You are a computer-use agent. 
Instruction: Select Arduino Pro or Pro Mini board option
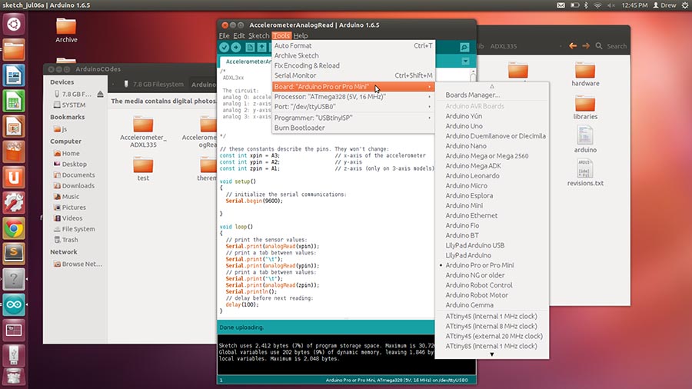[x=479, y=265]
